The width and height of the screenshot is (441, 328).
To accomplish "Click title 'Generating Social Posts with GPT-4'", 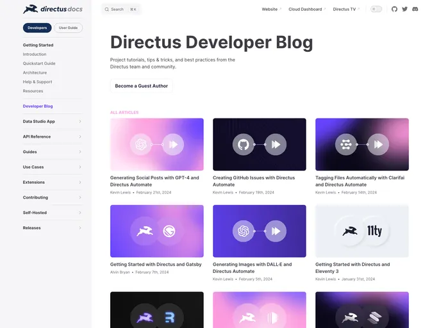I will 154,181.
